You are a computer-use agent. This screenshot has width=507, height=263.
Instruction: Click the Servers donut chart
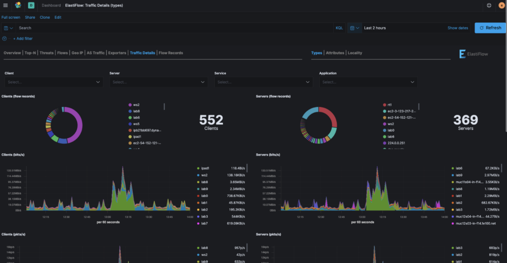point(318,125)
